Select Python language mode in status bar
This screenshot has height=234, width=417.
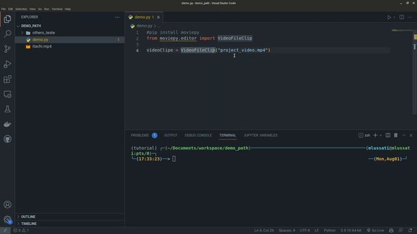(x=330, y=230)
